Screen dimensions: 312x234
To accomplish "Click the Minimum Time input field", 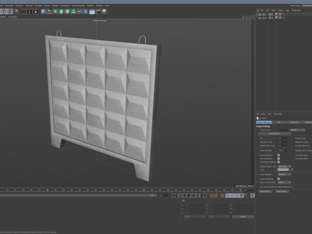I will (283, 142).
